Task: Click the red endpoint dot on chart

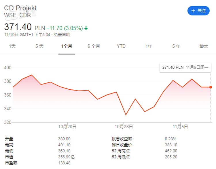Action: (x=211, y=87)
